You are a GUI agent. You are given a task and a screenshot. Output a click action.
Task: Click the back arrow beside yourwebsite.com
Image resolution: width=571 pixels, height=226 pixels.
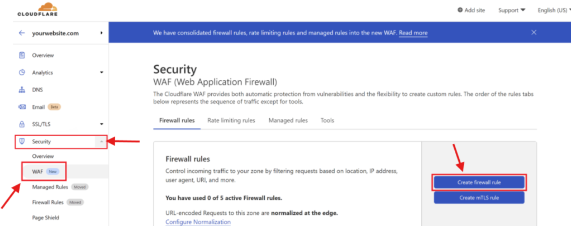[22, 33]
